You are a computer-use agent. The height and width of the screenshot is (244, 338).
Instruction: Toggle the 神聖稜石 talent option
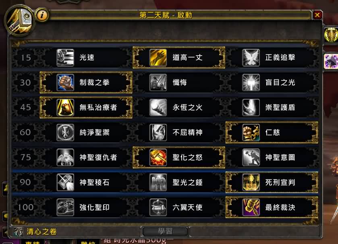pyautogui.click(x=86, y=183)
